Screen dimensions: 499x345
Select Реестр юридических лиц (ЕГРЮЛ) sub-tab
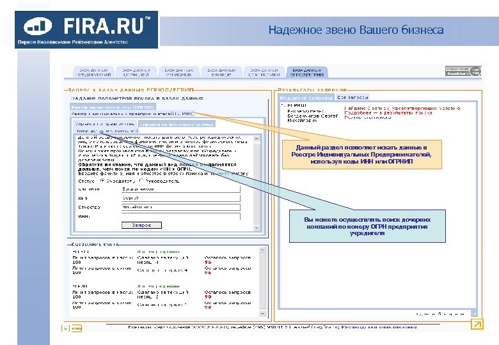coord(113,107)
